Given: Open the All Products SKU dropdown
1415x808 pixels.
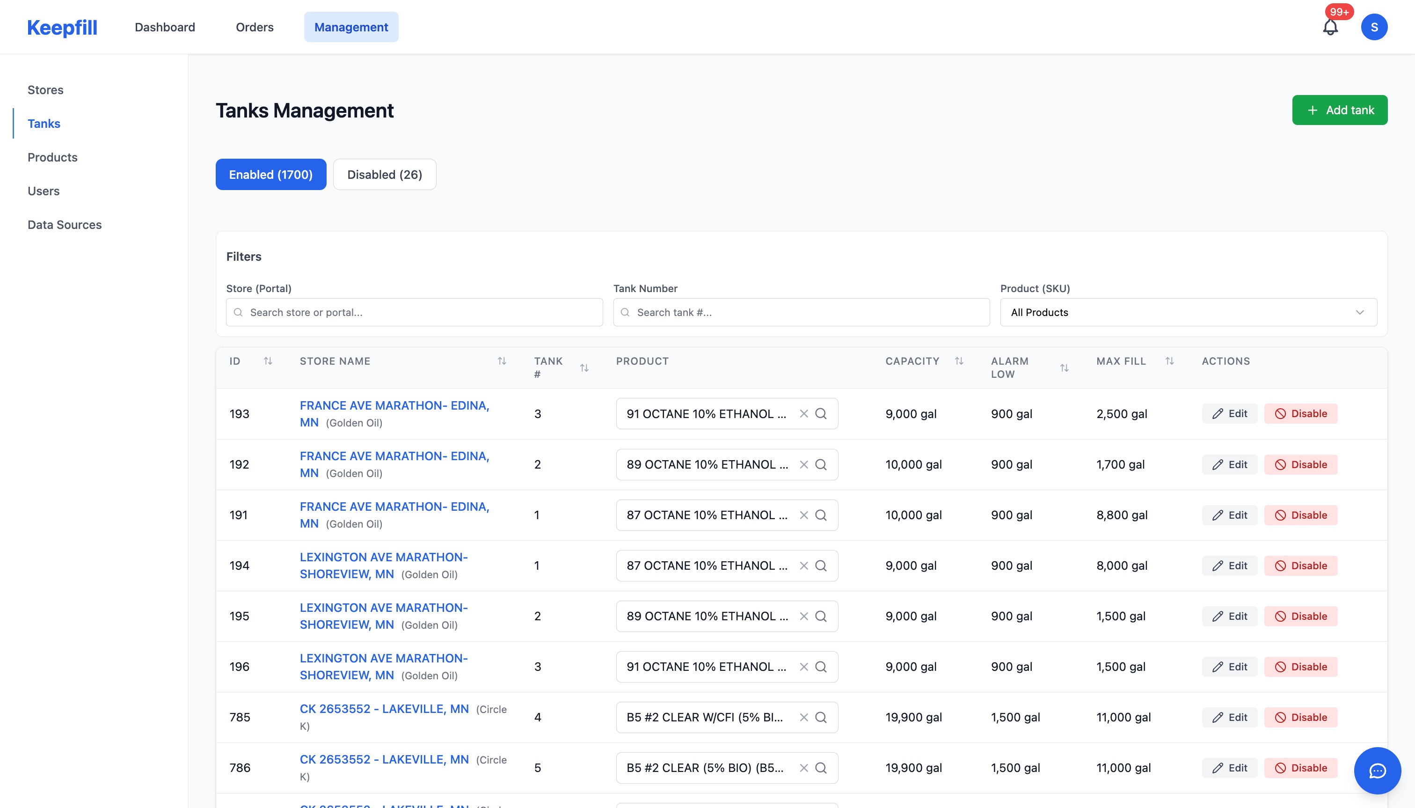Looking at the screenshot, I should (x=1188, y=312).
